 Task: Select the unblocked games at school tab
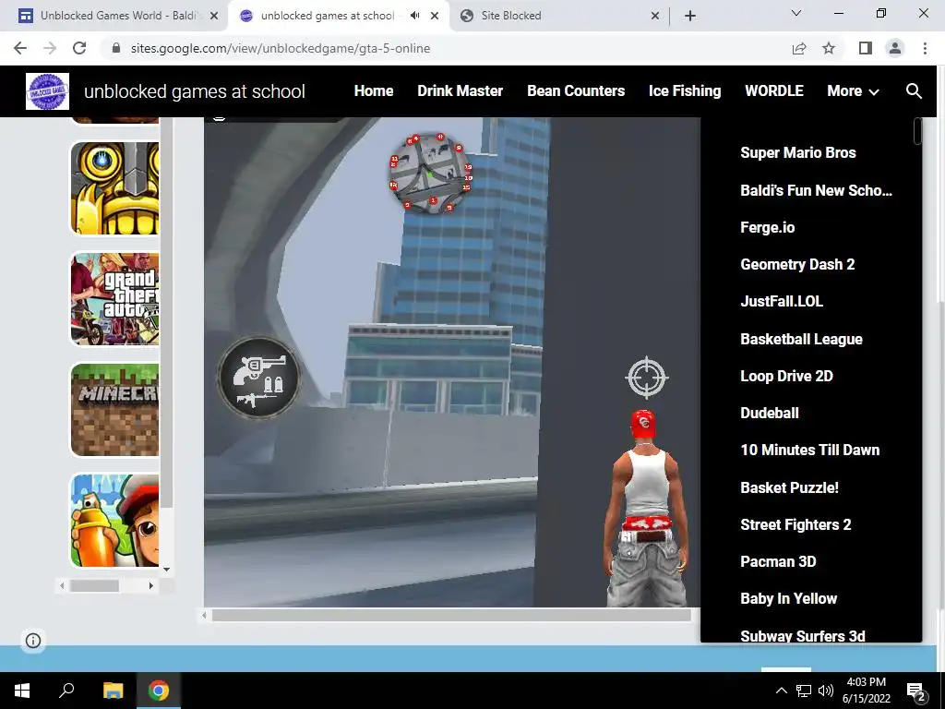pyautogui.click(x=328, y=16)
